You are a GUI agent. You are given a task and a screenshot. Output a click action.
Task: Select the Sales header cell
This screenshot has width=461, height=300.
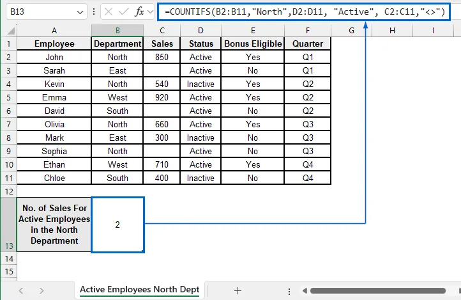162,43
